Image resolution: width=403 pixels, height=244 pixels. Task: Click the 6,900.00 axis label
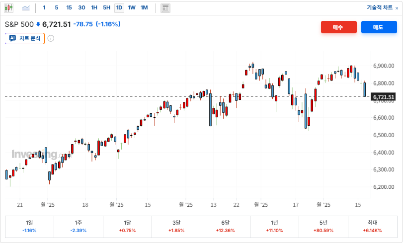384,66
